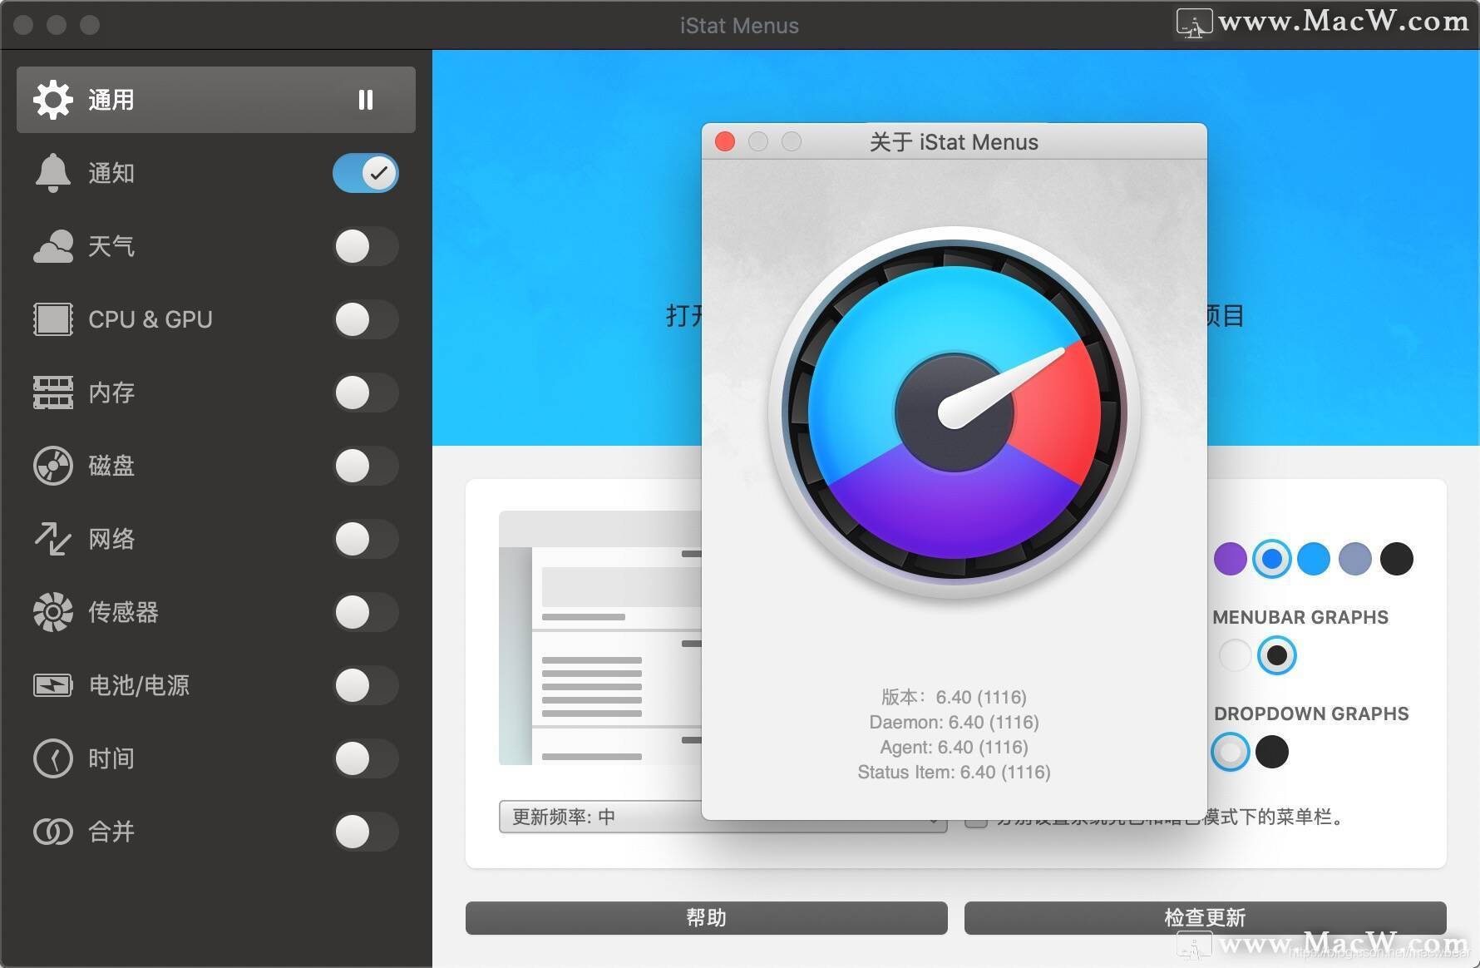1480x968 pixels.
Task: Pick the selected blue theme swatch
Action: pos(1272,559)
